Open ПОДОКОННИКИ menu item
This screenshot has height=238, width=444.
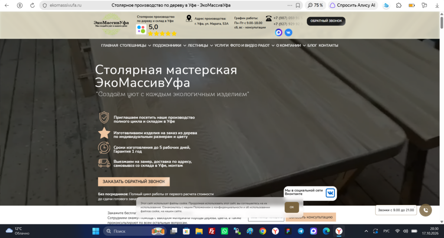coord(167,45)
